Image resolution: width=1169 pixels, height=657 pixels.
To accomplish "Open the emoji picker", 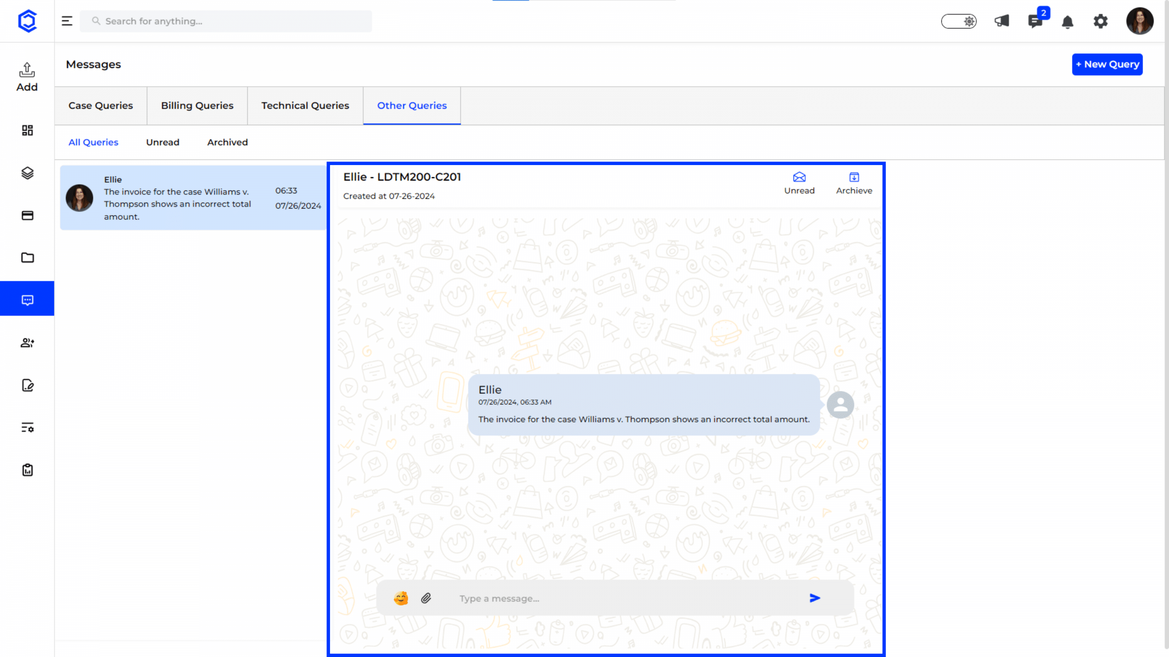I will click(401, 599).
